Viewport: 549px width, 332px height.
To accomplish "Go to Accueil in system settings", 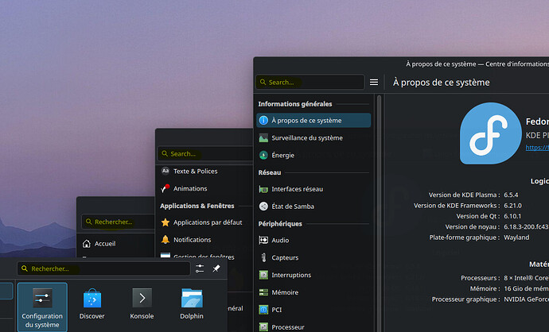I will [x=105, y=244].
